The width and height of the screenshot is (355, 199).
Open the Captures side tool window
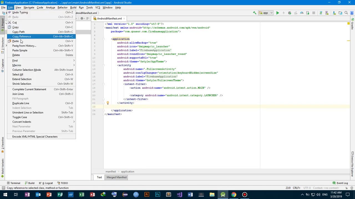(2, 65)
